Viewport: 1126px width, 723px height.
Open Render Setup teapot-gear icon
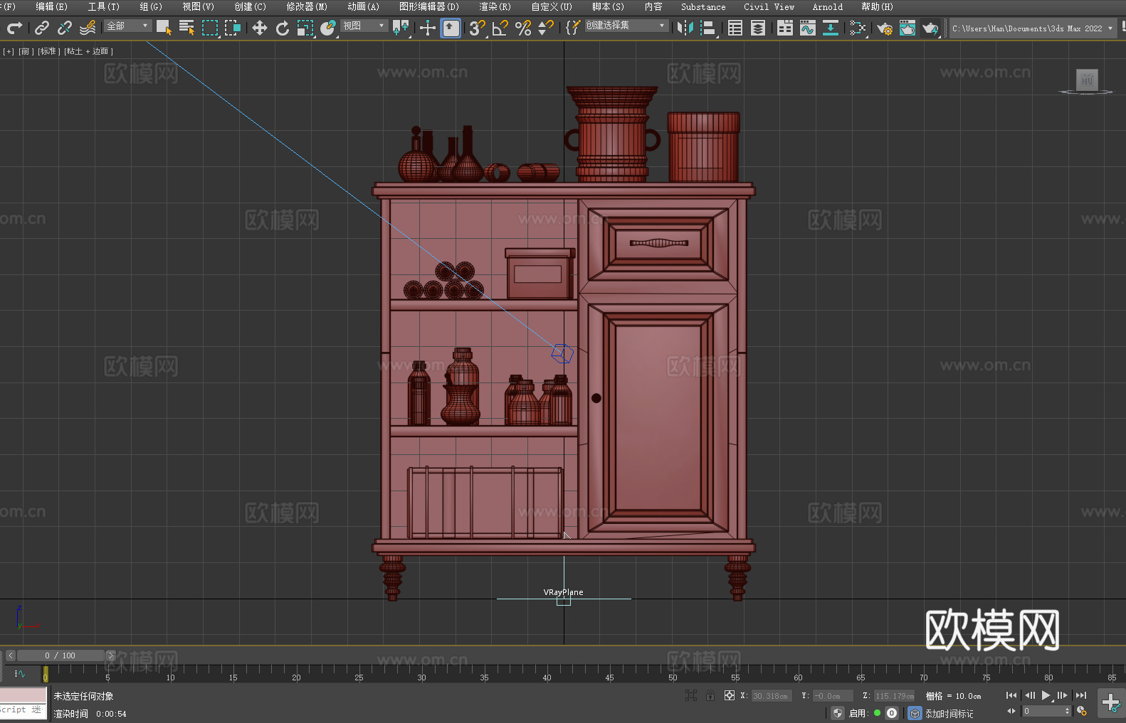pyautogui.click(x=885, y=28)
